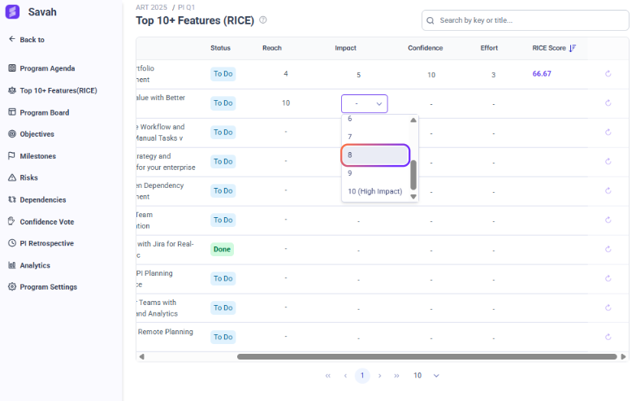Go to the last page of results

(397, 376)
